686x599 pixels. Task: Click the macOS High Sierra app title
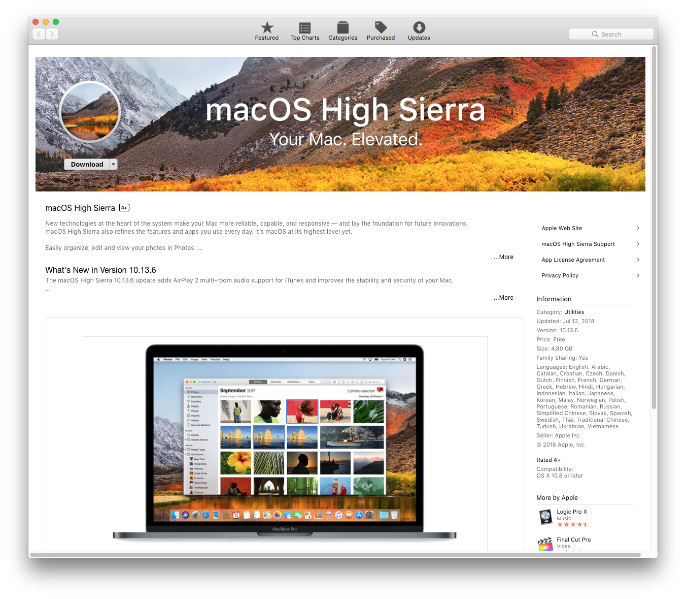coord(80,208)
